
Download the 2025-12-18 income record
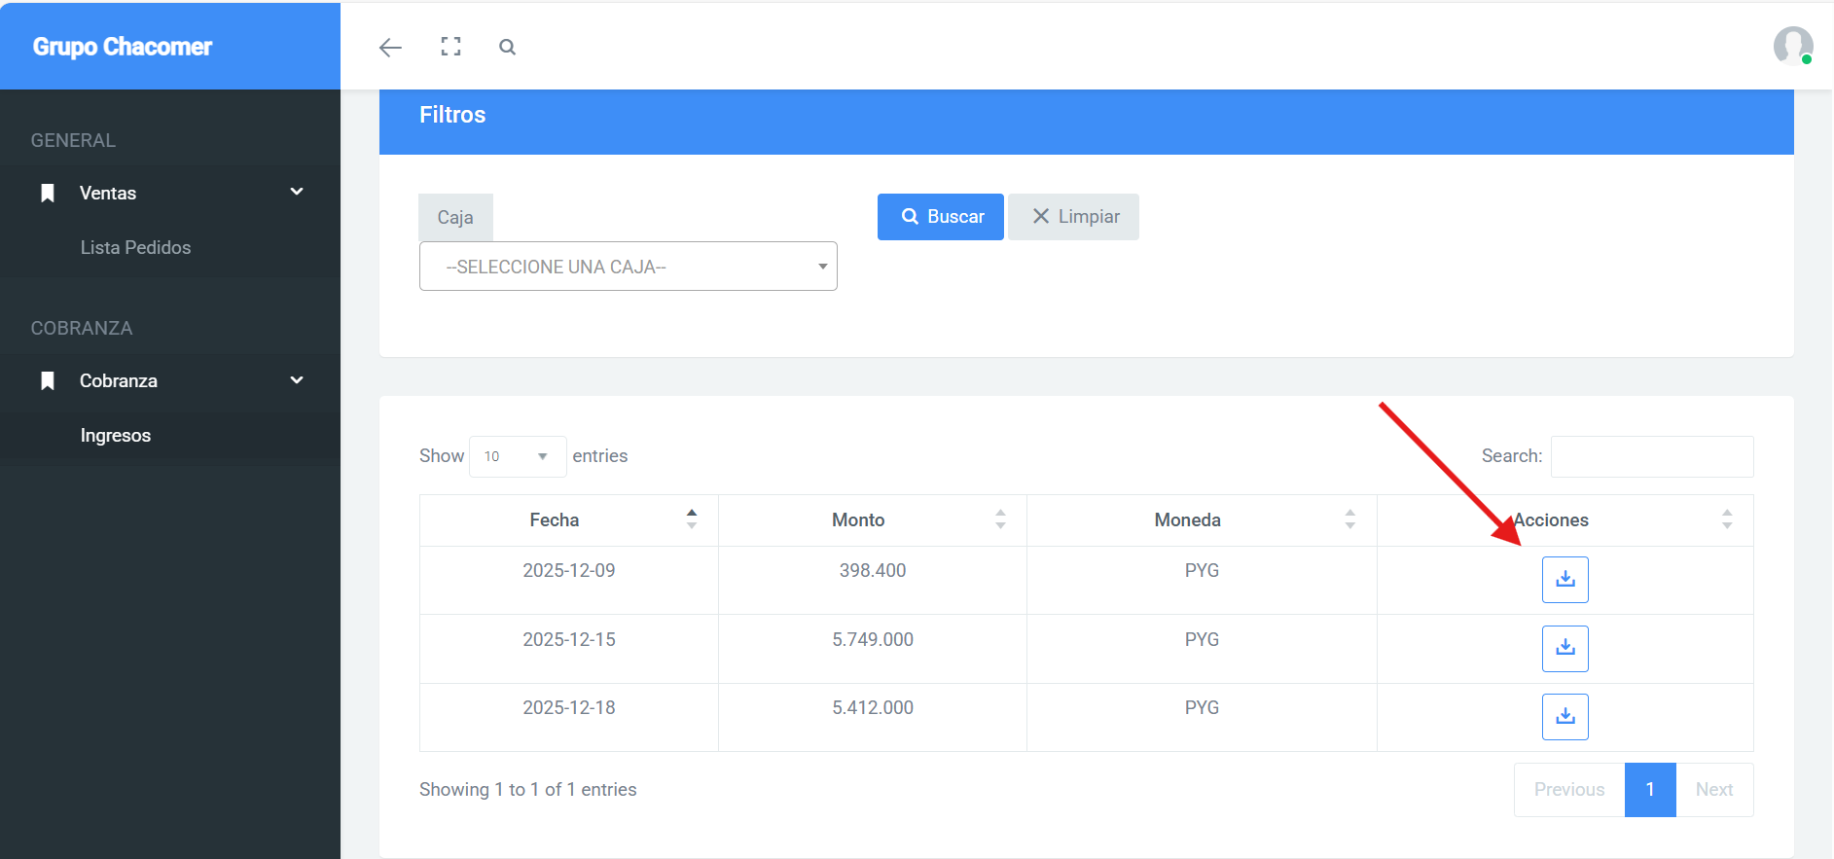tap(1564, 717)
